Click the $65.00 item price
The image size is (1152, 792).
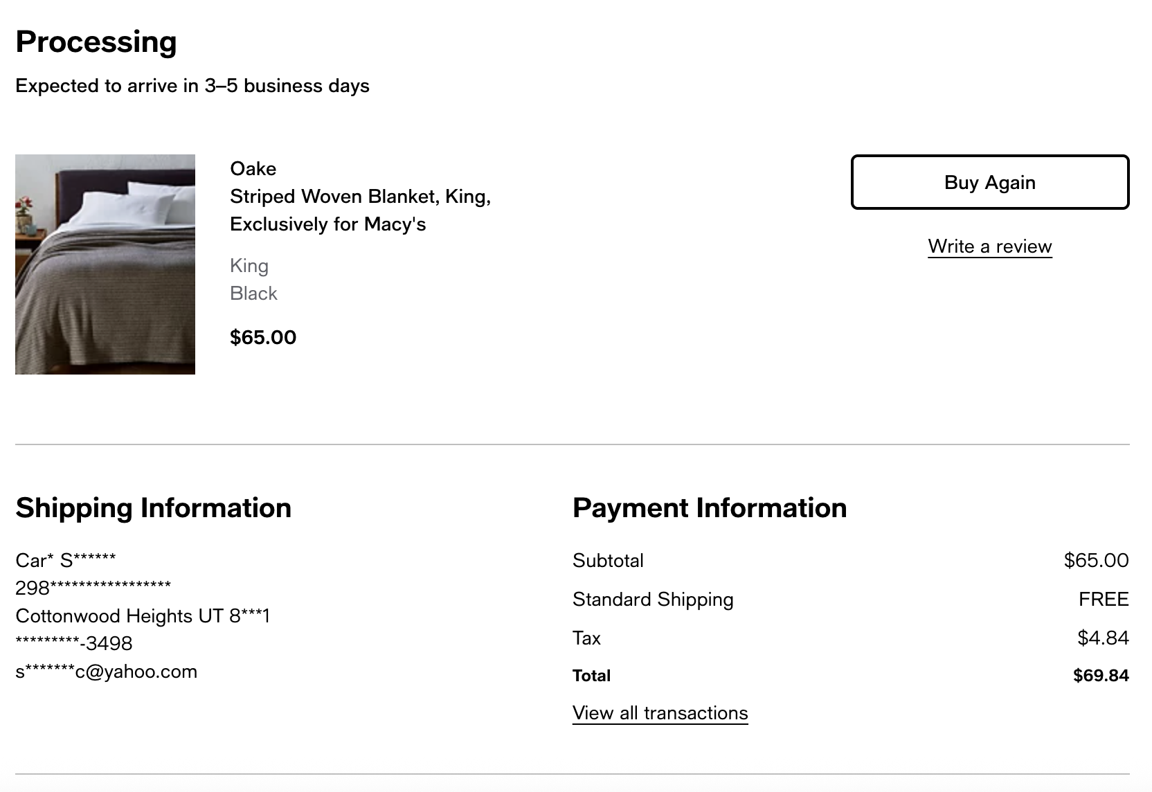263,337
